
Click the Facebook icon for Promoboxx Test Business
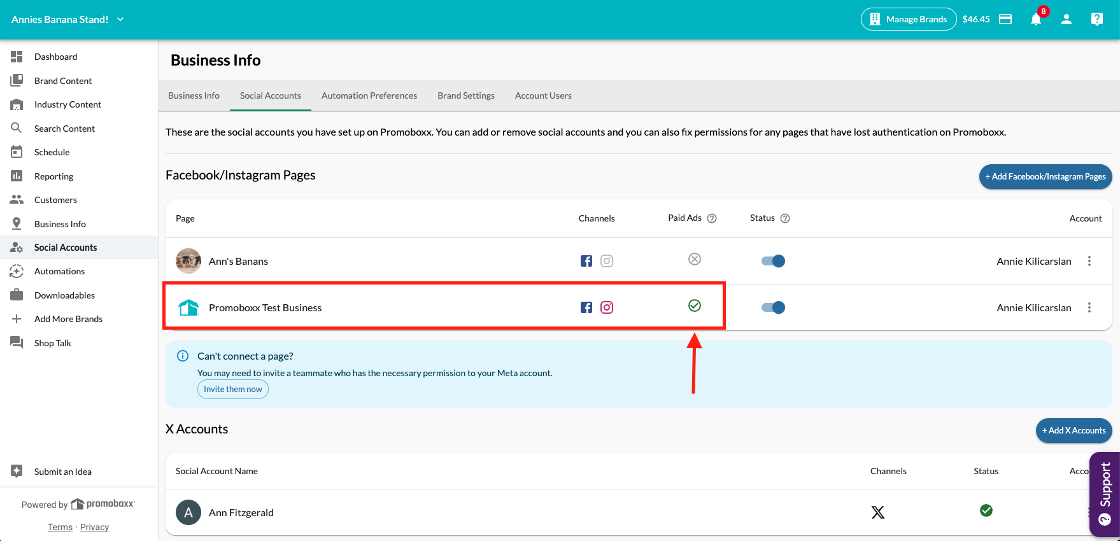[586, 307]
